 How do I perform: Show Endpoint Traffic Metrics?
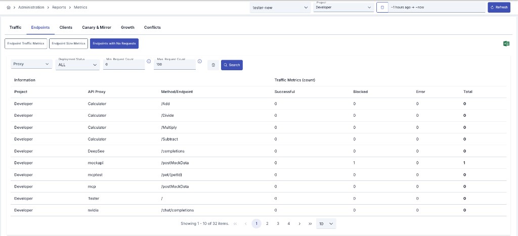coord(26,43)
